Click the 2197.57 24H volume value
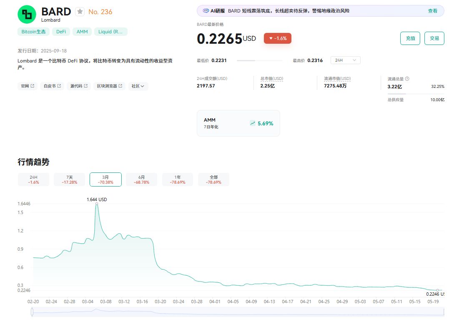This screenshot has width=469, height=334. tap(206, 86)
